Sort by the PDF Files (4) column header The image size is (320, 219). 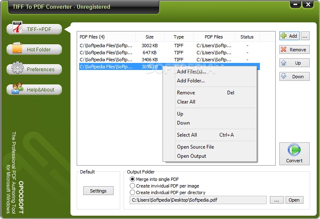click(106, 37)
